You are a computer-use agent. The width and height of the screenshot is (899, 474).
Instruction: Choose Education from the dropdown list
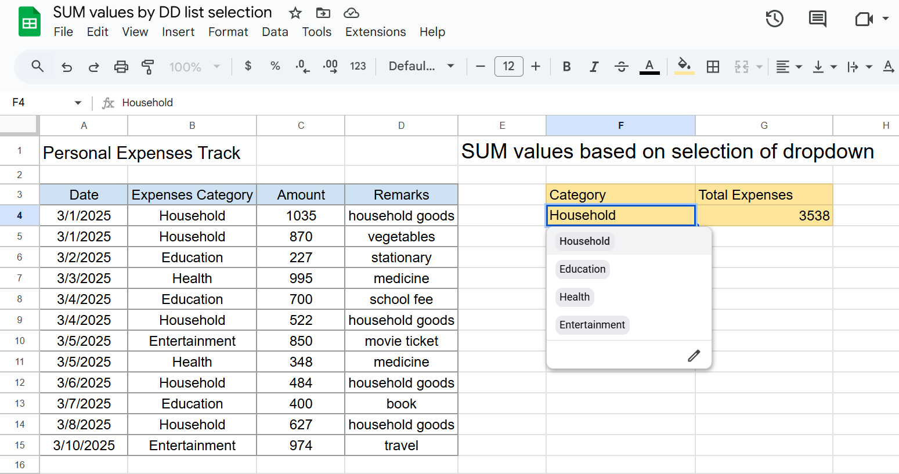(x=582, y=269)
